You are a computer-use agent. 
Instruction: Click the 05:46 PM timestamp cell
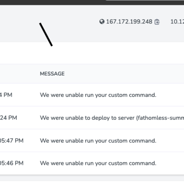11,163
